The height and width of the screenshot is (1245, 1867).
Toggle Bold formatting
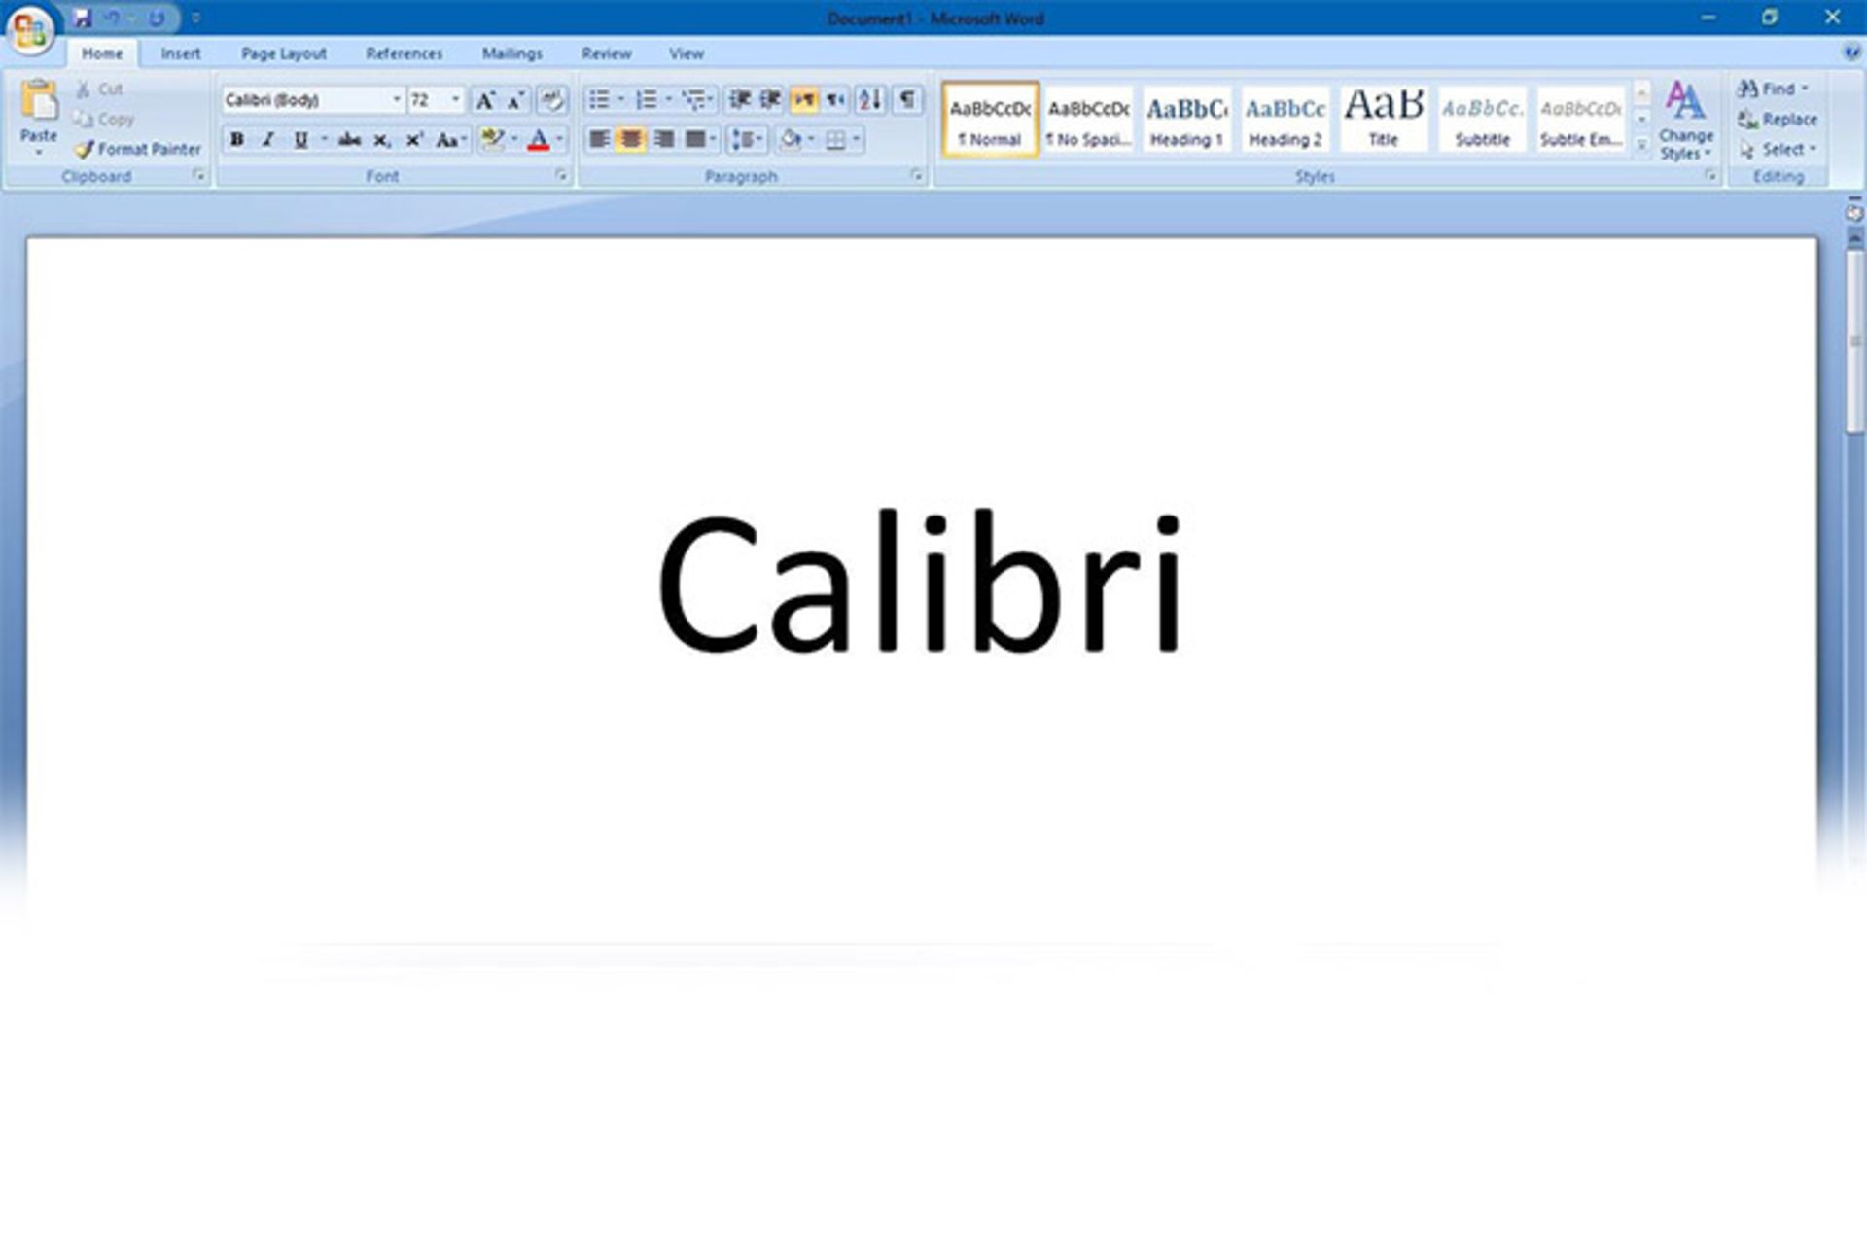(236, 140)
